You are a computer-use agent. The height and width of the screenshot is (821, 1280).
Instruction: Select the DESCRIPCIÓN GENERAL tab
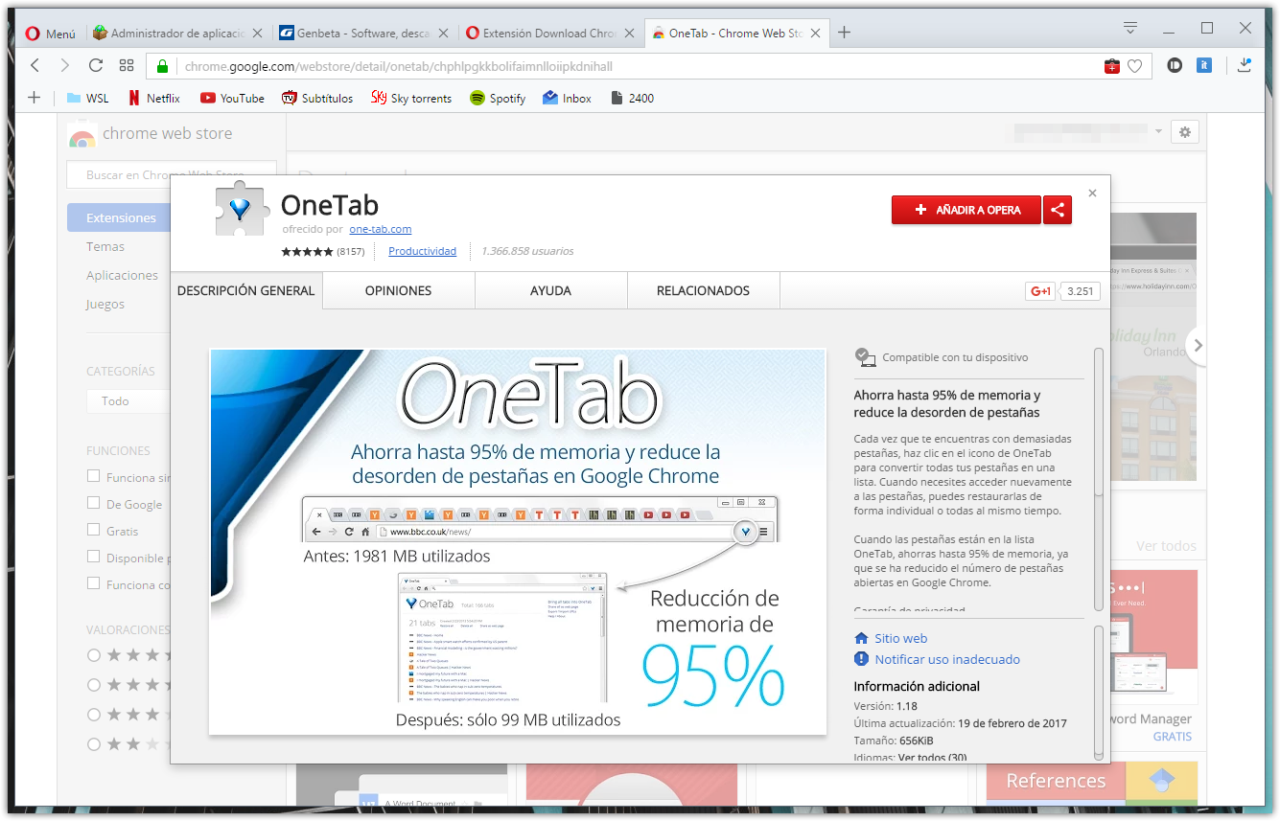point(246,290)
